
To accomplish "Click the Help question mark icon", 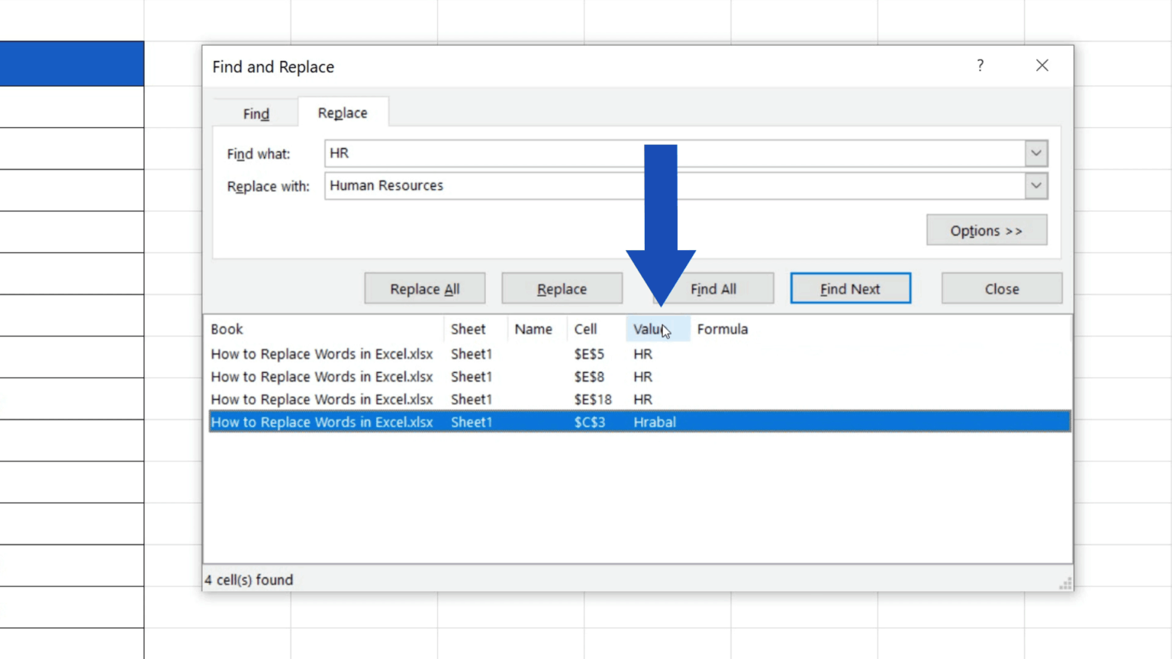I will pyautogui.click(x=980, y=66).
